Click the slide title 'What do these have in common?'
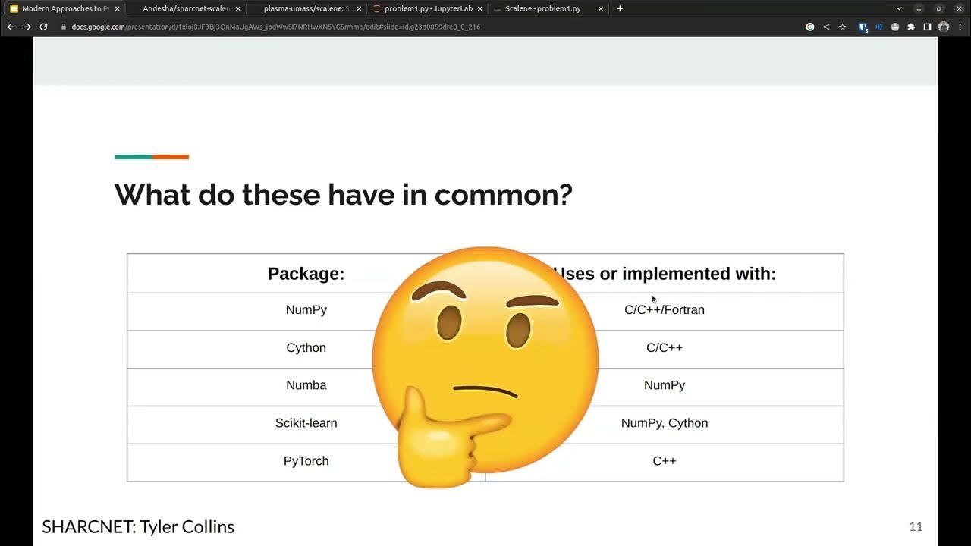 pyautogui.click(x=343, y=195)
